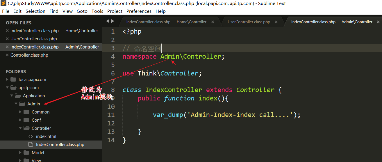Click the Controller folder icon
This screenshot has height=162, width=382.
(26, 128)
